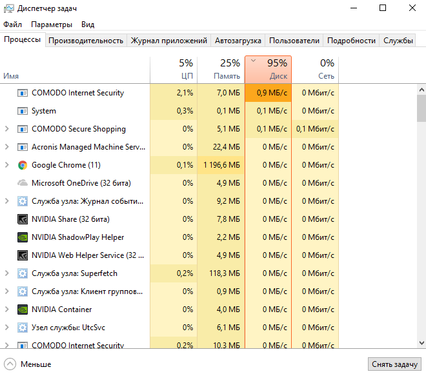The height and width of the screenshot is (374, 426).
Task: Open the Автозагрузка tab
Action: click(238, 41)
